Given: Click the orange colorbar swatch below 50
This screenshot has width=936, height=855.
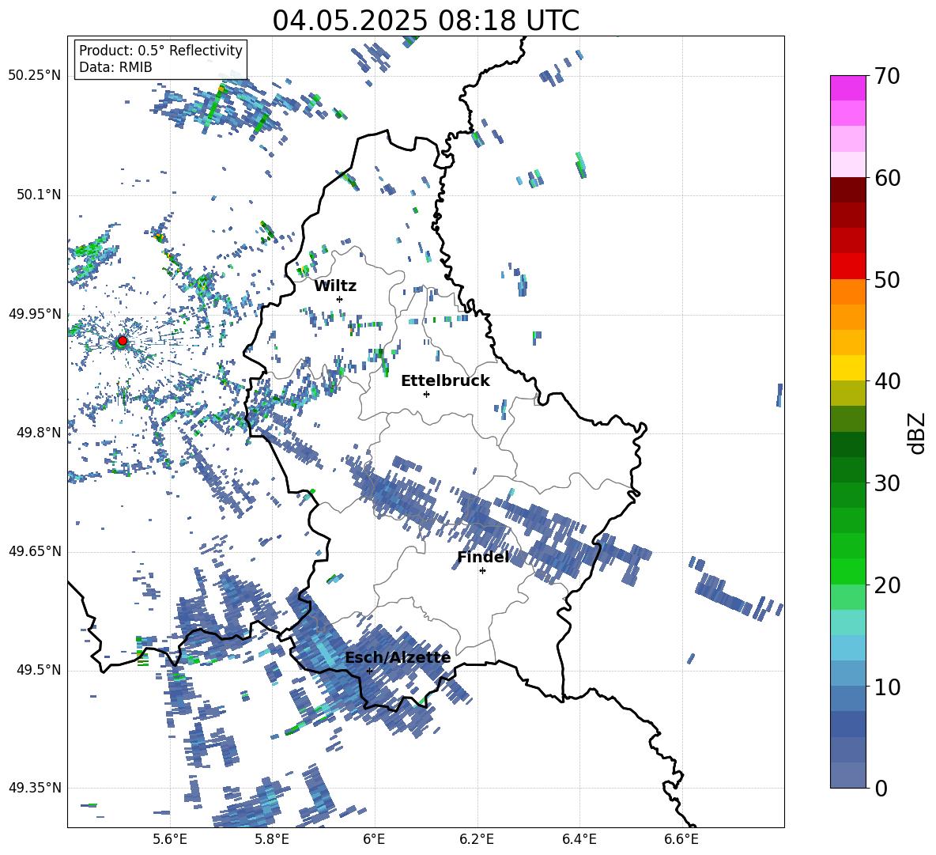Looking at the screenshot, I should 847,292.
